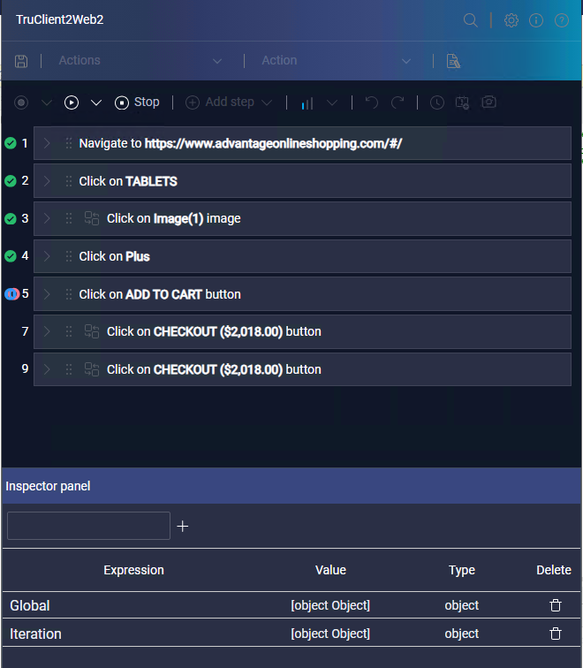Click the plus icon to add expression

point(183,527)
